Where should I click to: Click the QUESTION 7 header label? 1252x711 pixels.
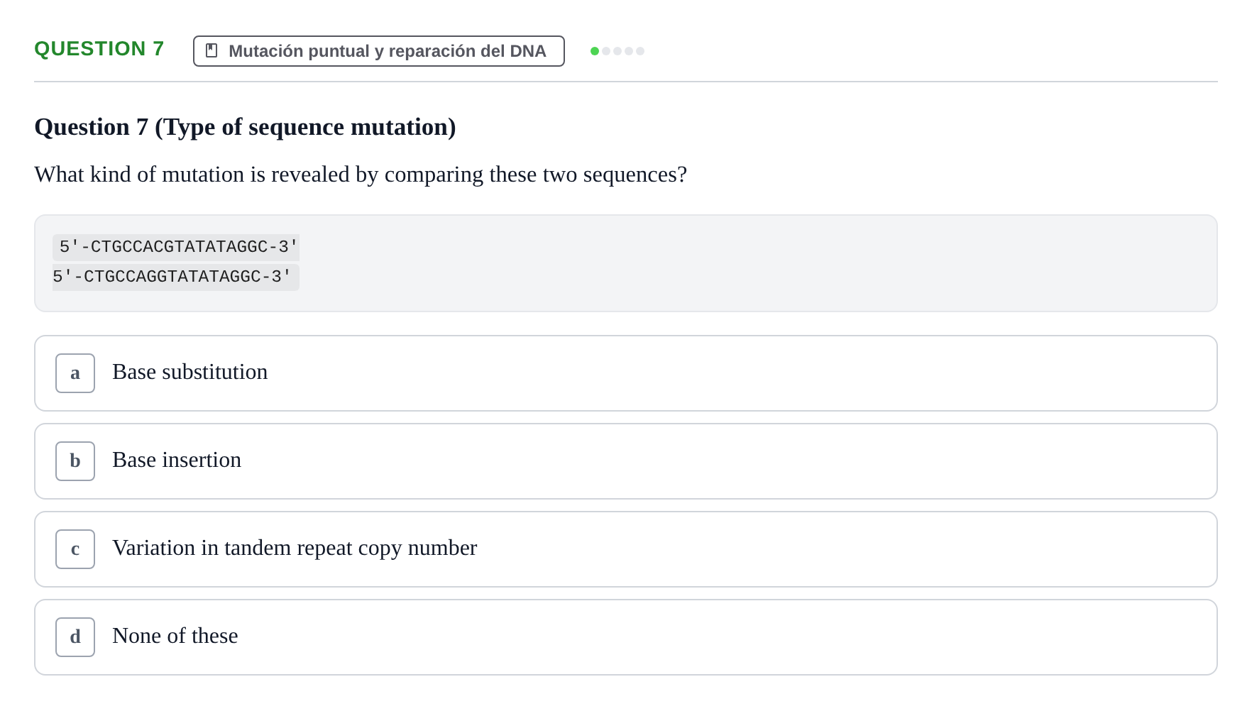click(99, 49)
